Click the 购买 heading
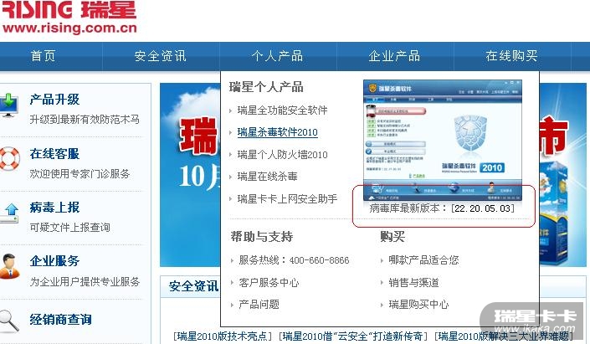Image resolution: width=590 pixels, height=344 pixels. [x=392, y=237]
